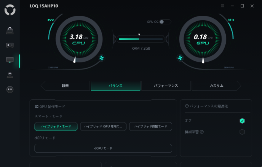262x167 pixels.
Task: Open the user account icon in sidebar
Action: coord(10,75)
